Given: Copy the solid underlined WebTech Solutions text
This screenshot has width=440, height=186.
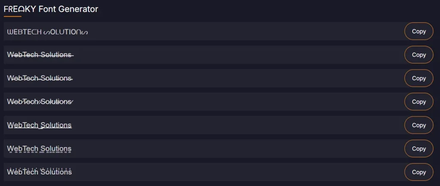Looking at the screenshot, I should click(x=419, y=125).
